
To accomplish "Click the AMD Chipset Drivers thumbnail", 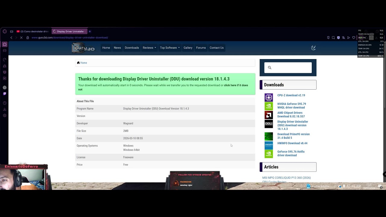I will pos(269,115).
